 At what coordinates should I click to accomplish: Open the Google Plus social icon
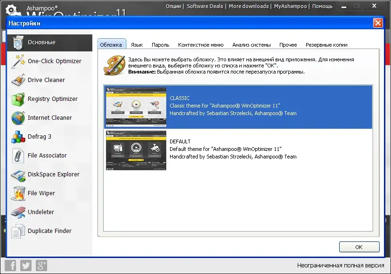pos(41,265)
